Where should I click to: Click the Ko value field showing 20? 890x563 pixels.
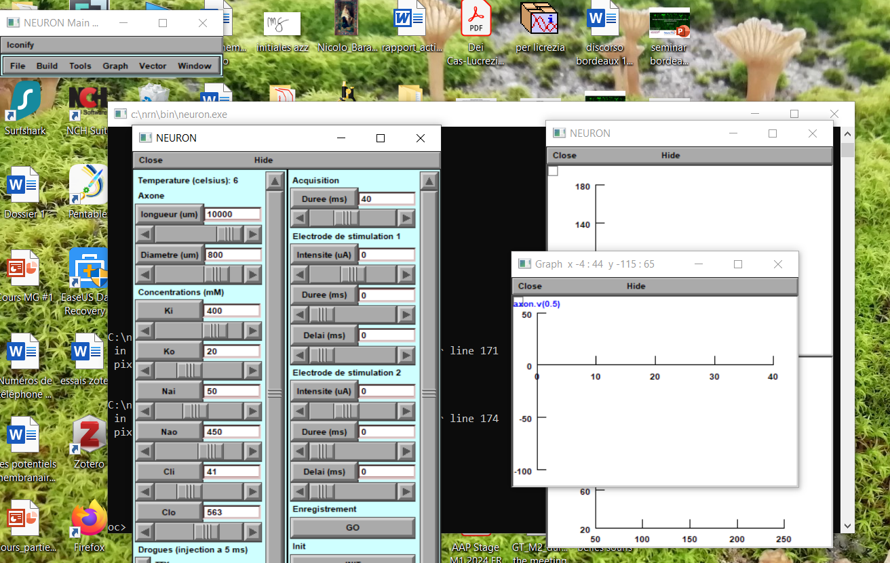(233, 351)
